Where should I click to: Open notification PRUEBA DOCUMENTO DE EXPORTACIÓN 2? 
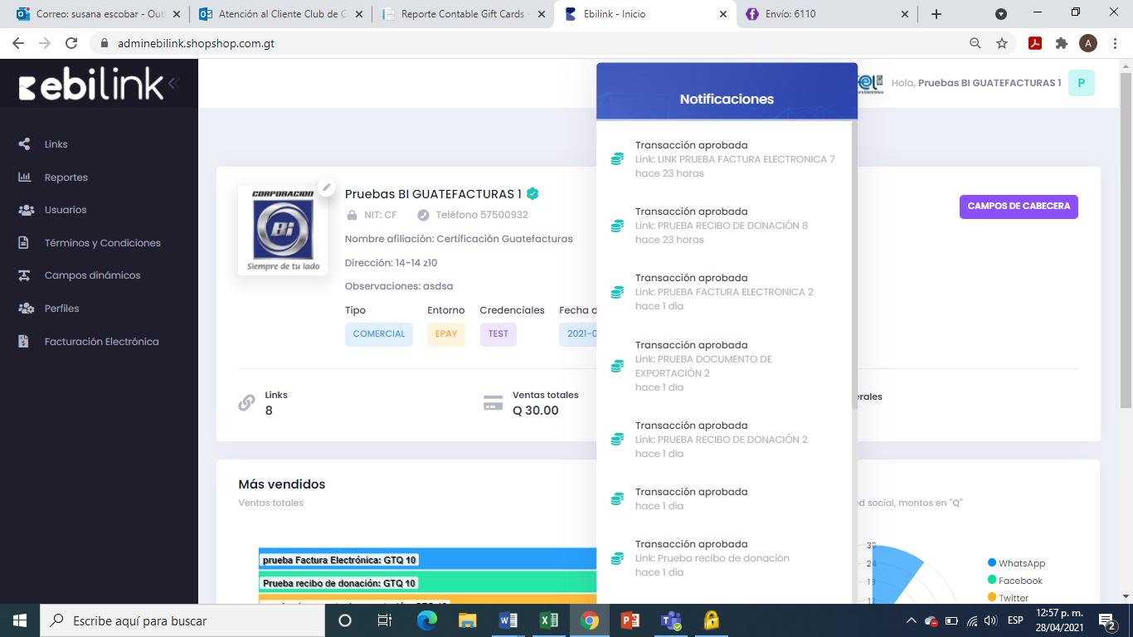(x=726, y=366)
